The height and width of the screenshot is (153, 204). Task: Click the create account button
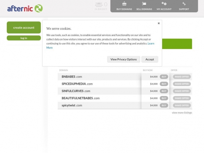tap(24, 28)
